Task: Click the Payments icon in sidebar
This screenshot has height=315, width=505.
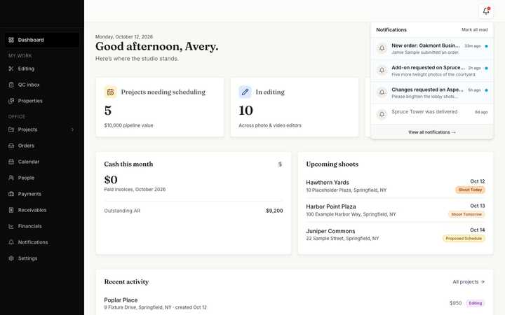Action: click(x=11, y=194)
